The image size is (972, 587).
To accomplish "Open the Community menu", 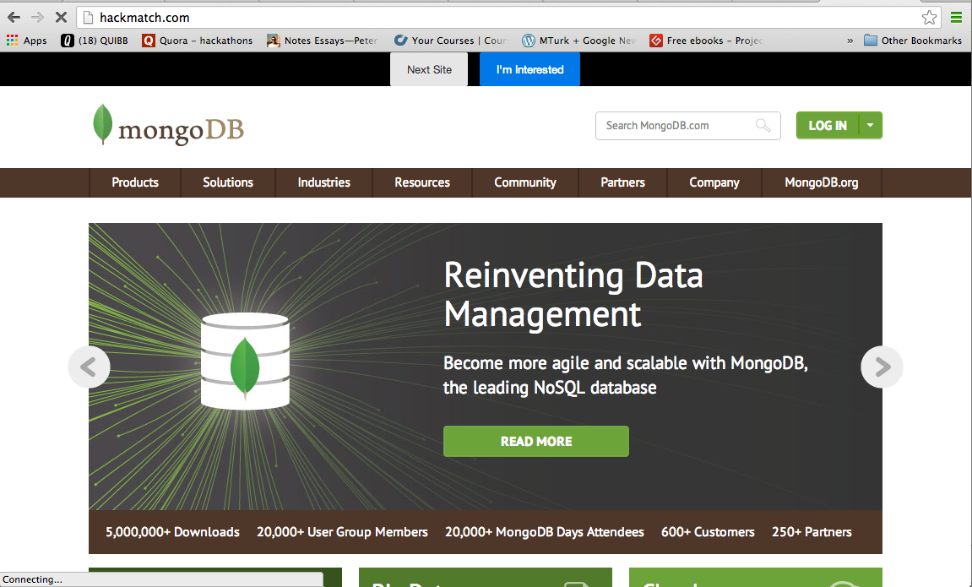I will click(x=525, y=182).
